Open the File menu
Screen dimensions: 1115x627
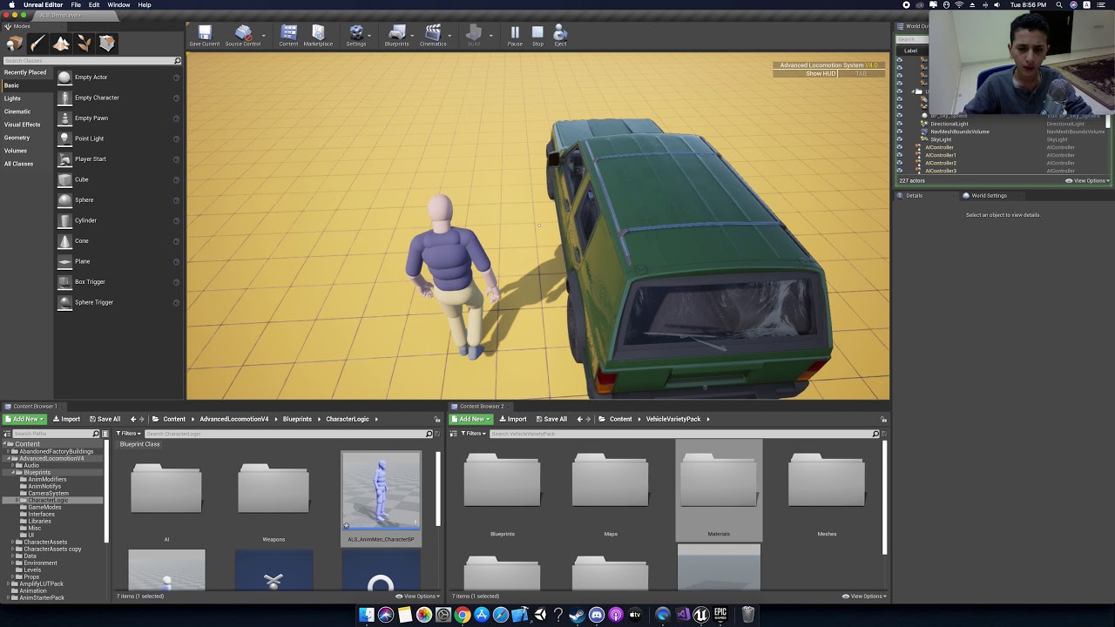(76, 5)
